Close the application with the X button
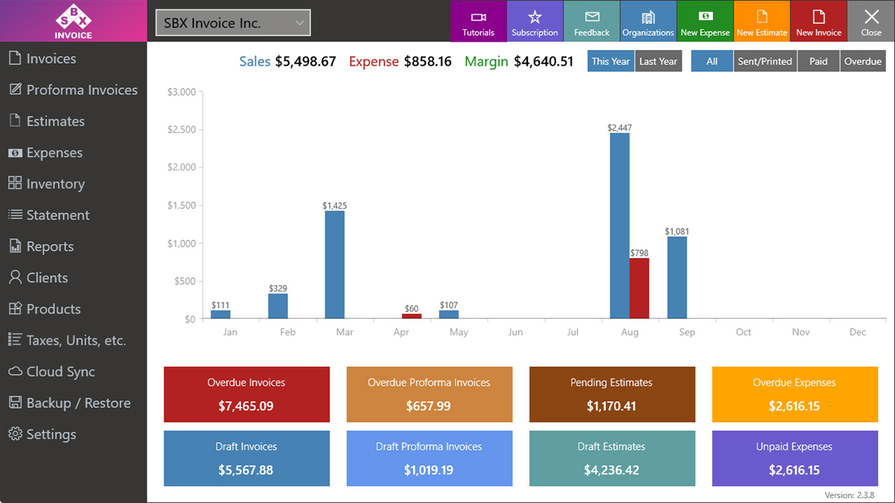Screen dimensions: 895x503 pyautogui.click(x=871, y=22)
